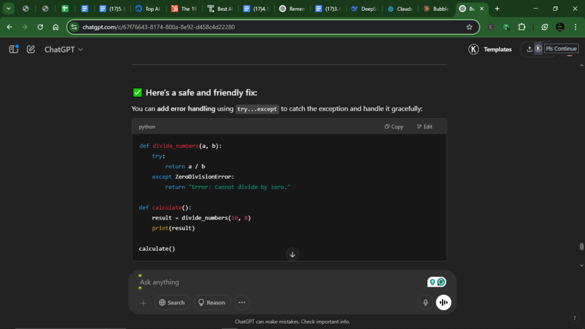This screenshot has height=329, width=585.
Task: Edit the code block in canvas
Action: tap(425, 126)
